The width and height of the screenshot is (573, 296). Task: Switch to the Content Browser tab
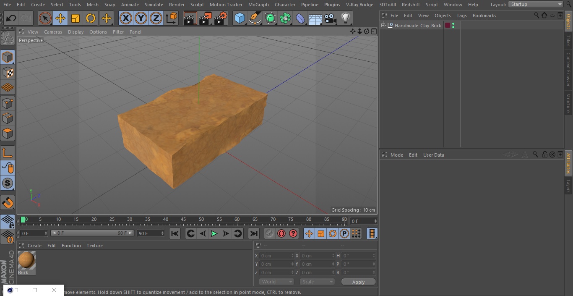[x=568, y=69]
